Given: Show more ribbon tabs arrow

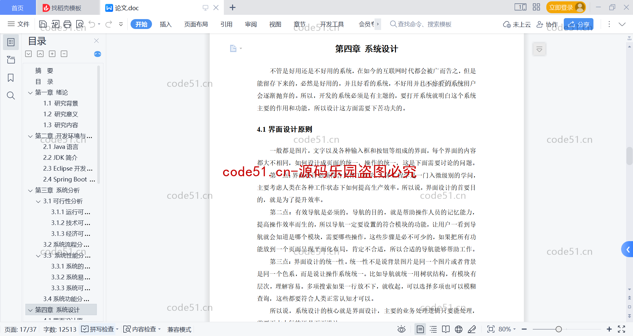Looking at the screenshot, I should tap(378, 24).
